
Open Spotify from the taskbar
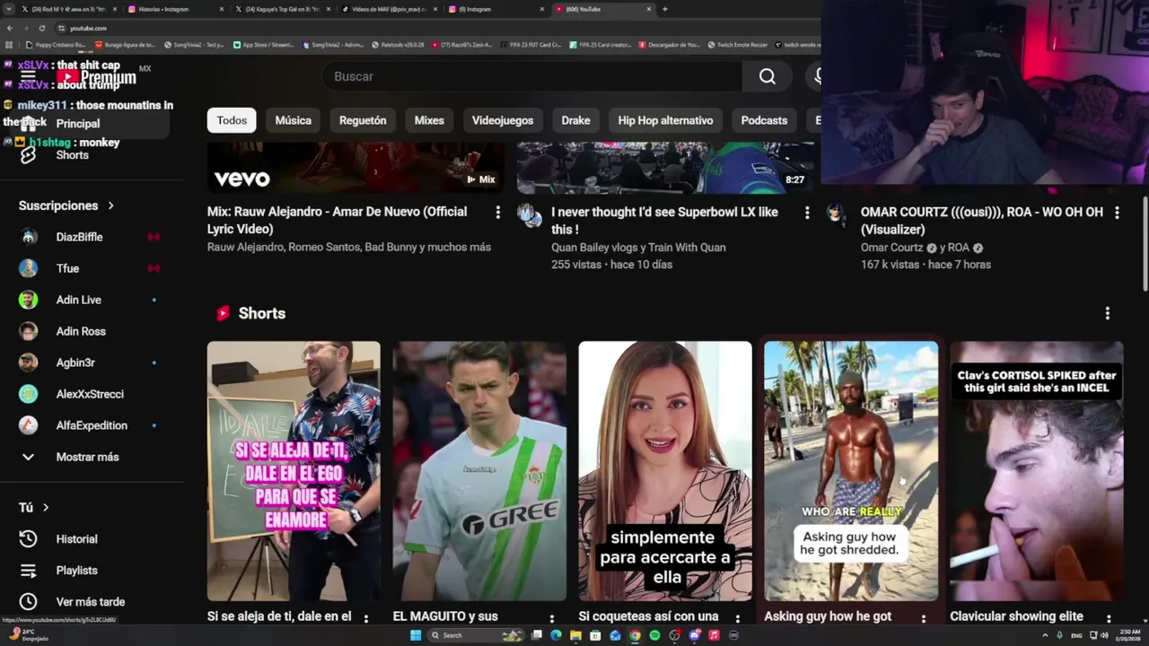654,635
